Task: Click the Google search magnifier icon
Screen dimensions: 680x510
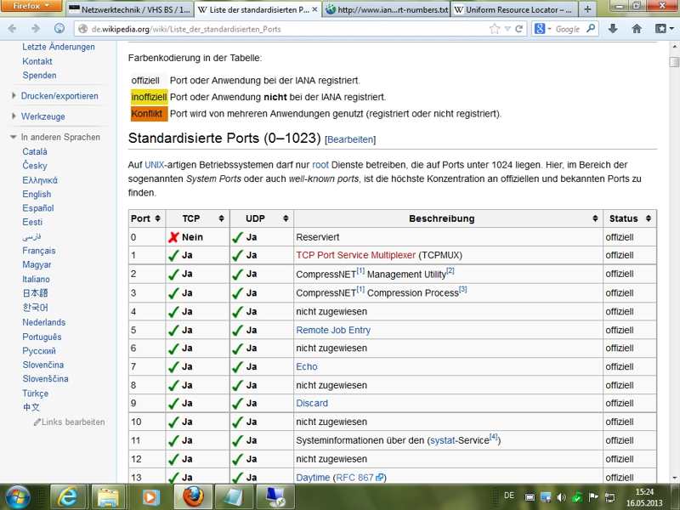Action: point(590,29)
